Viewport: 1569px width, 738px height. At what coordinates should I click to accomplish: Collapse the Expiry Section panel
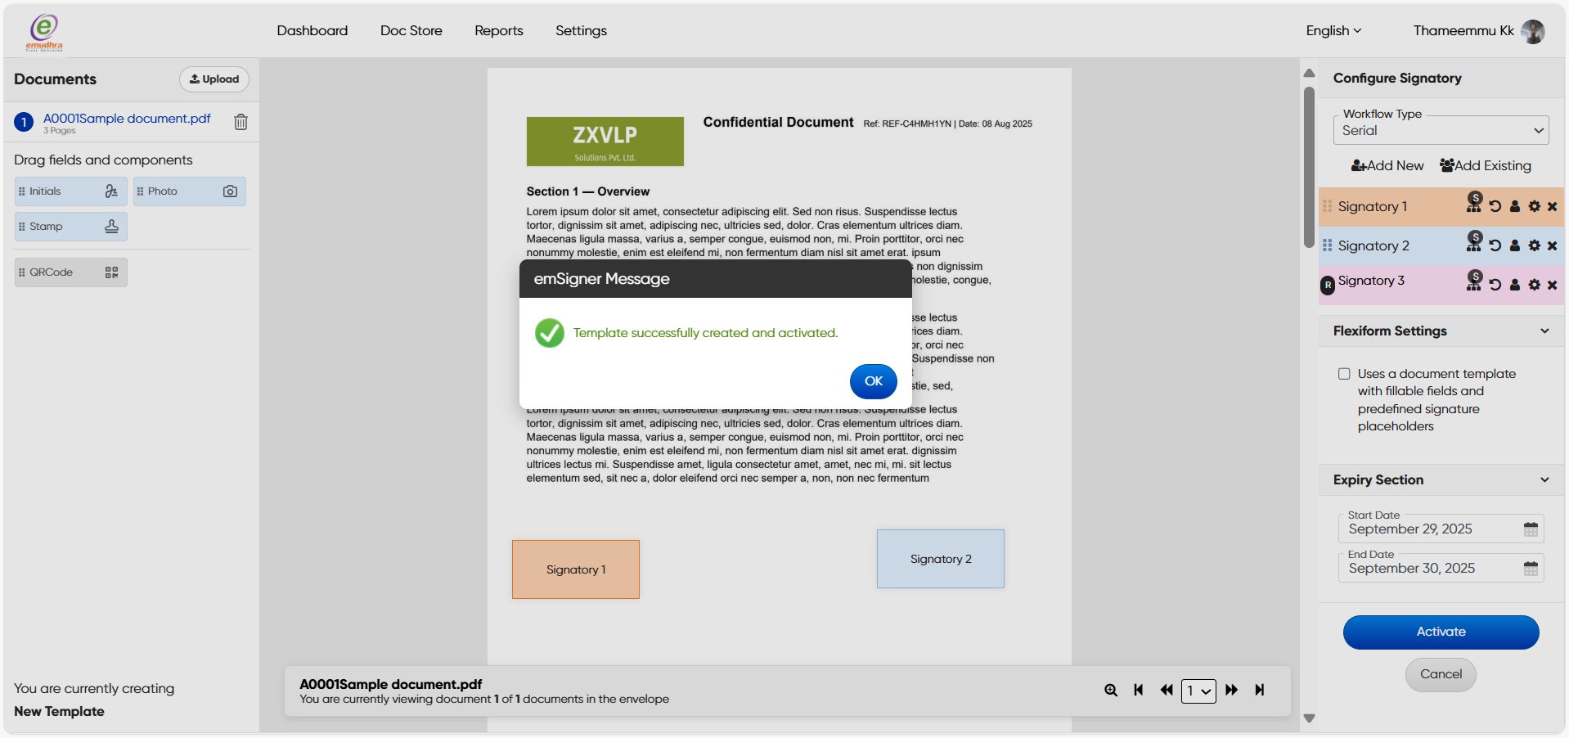pos(1544,480)
